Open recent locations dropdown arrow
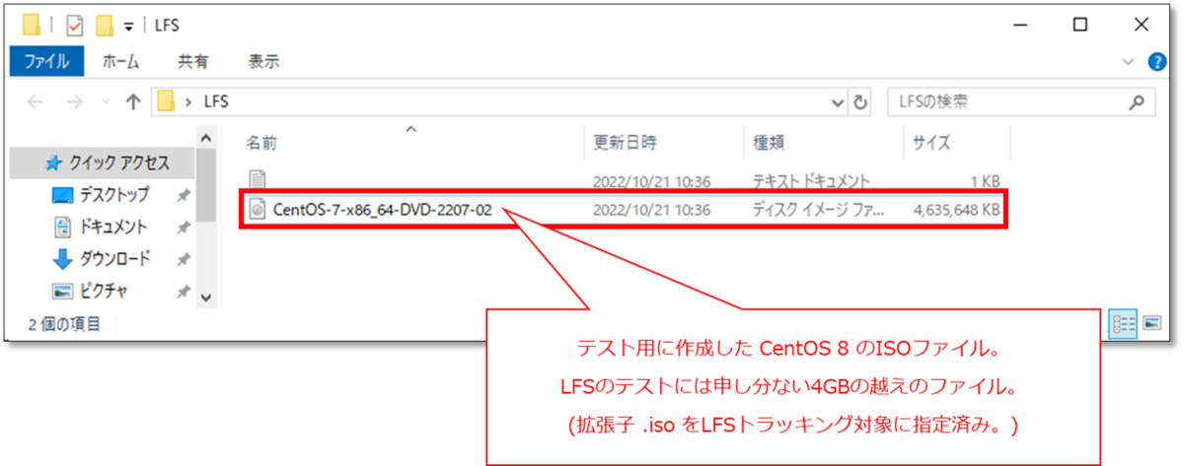Image resolution: width=1184 pixels, height=466 pixels. (x=106, y=102)
